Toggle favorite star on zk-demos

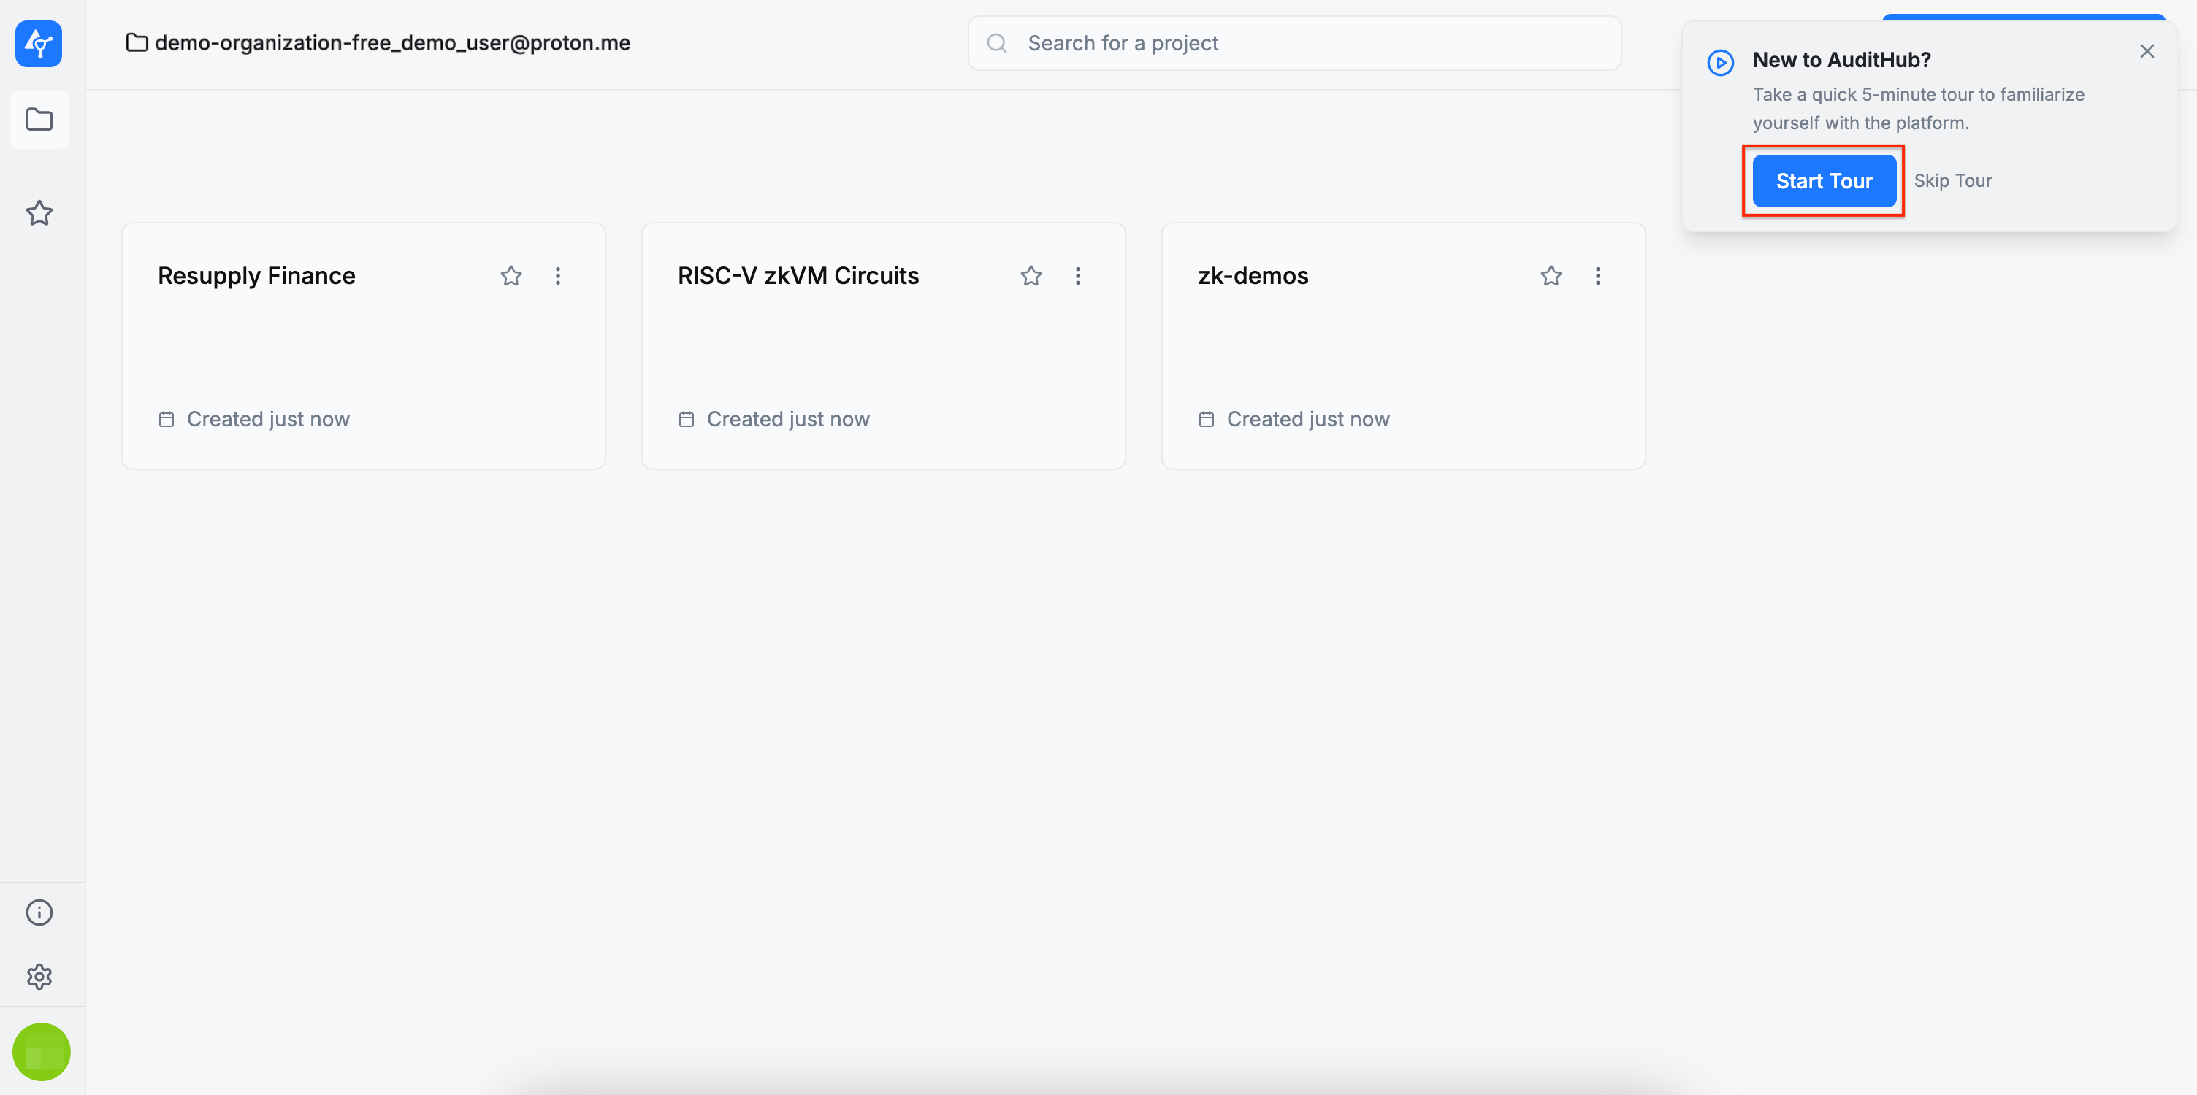pyautogui.click(x=1551, y=276)
